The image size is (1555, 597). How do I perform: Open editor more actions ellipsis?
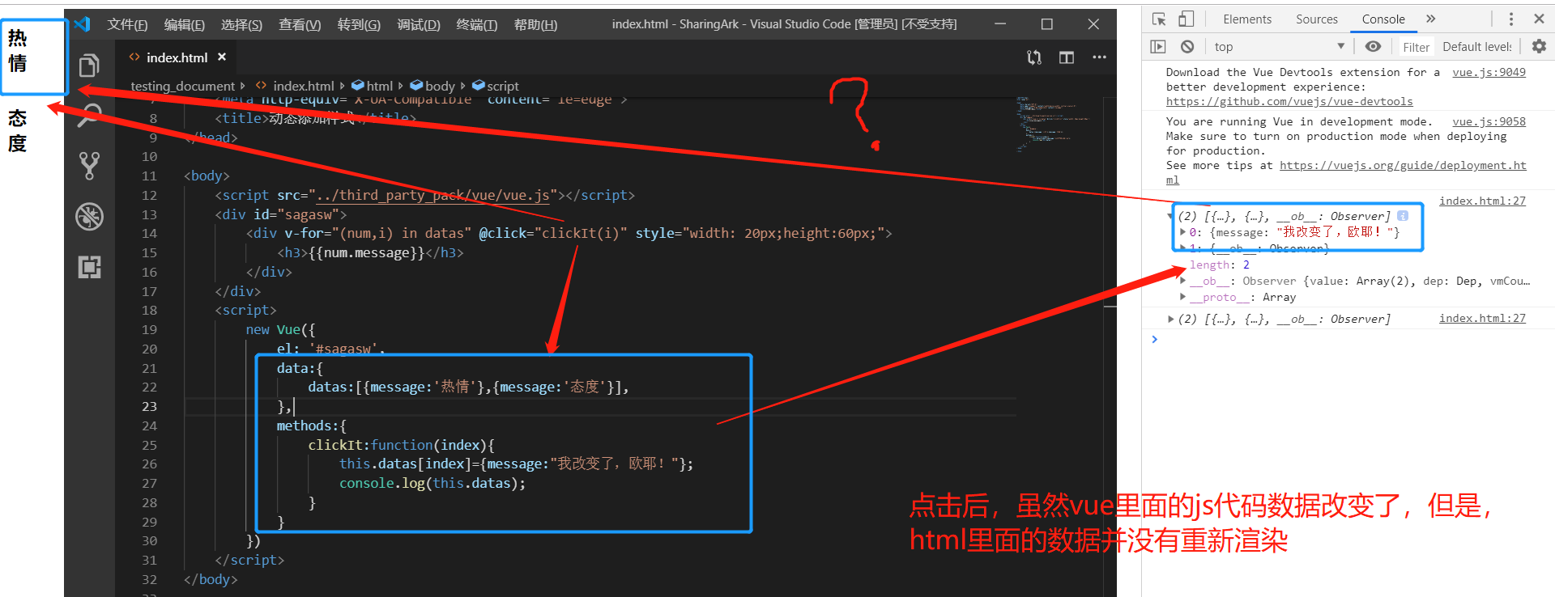[x=1099, y=57]
